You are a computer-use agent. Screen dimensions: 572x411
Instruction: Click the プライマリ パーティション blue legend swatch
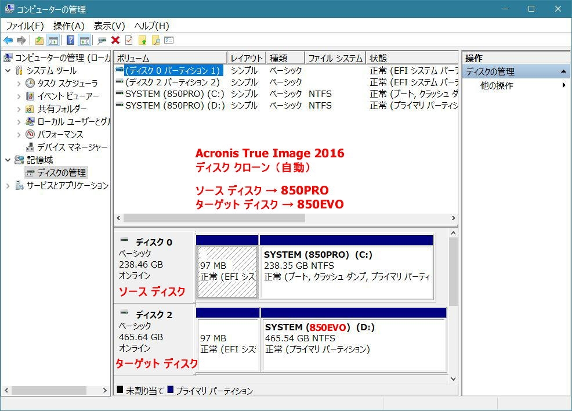coord(171,390)
